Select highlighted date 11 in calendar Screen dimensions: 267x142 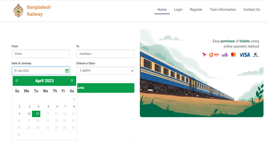36,114
